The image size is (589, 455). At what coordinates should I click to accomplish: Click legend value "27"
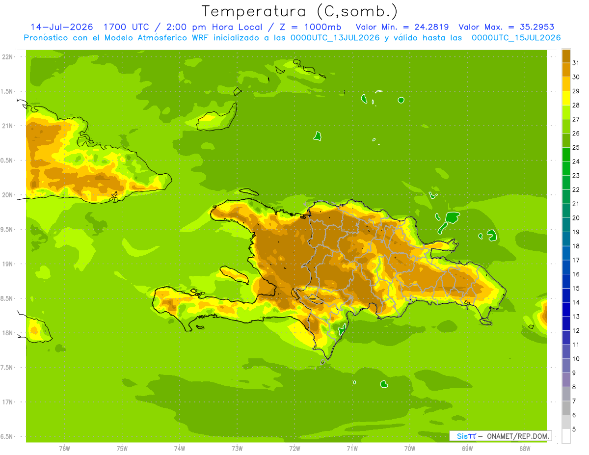tap(576, 119)
